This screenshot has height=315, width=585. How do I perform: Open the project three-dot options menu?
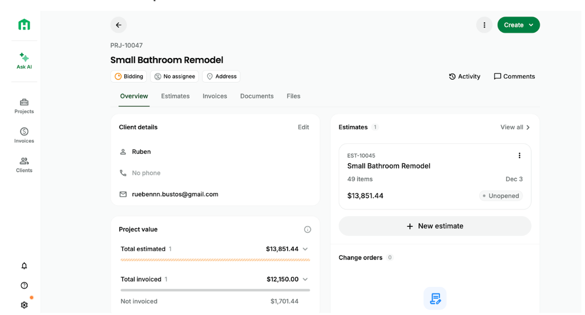(484, 25)
